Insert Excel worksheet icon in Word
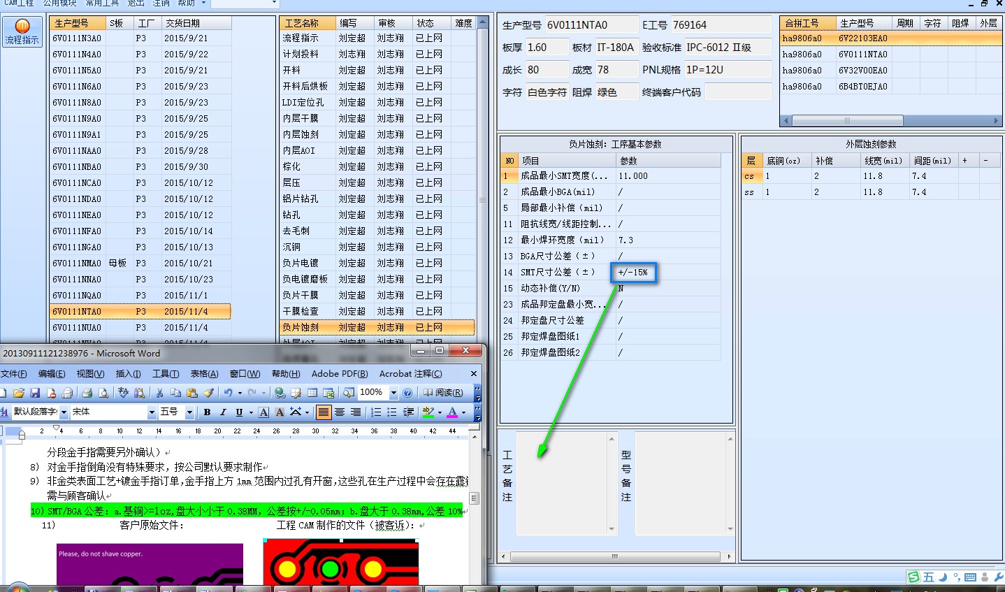This screenshot has width=1005, height=592. tap(329, 393)
